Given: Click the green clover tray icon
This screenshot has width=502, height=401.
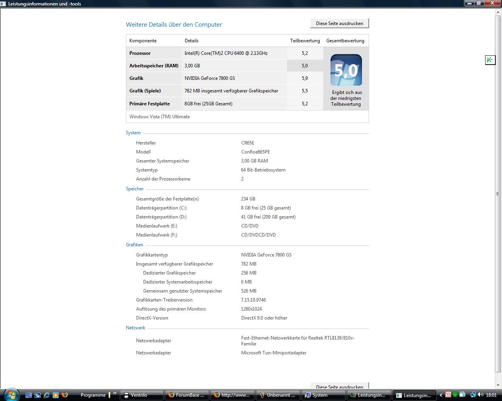Looking at the screenshot, I should point(455,395).
